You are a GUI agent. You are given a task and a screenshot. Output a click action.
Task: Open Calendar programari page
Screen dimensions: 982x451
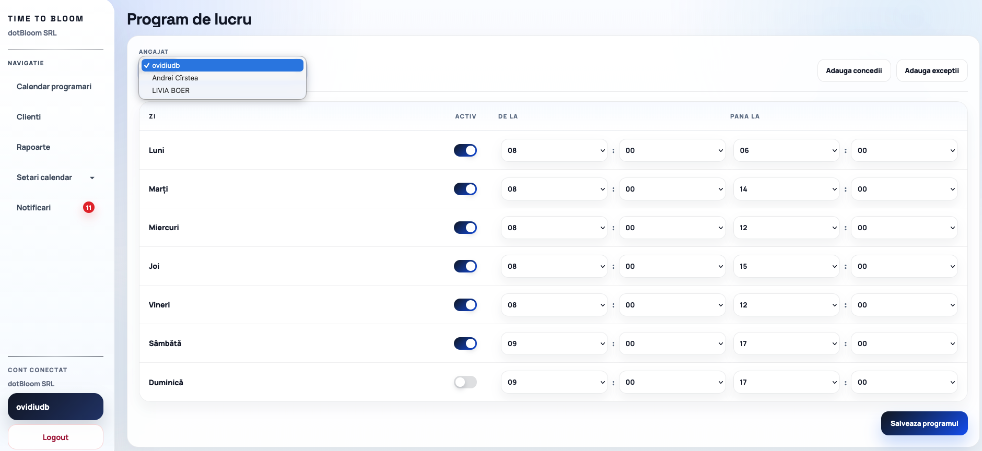point(54,87)
